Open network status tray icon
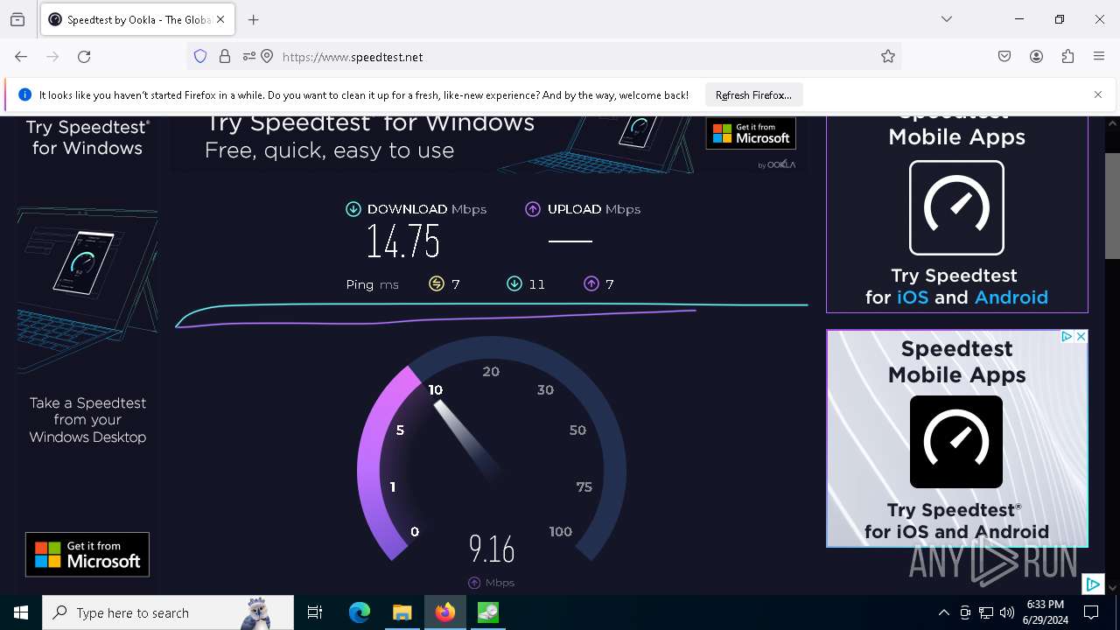 pos(986,612)
